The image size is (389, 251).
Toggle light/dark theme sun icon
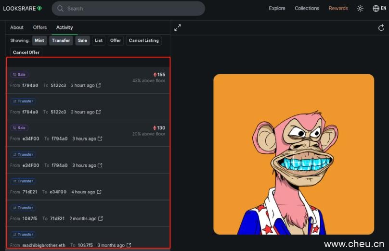coord(360,9)
